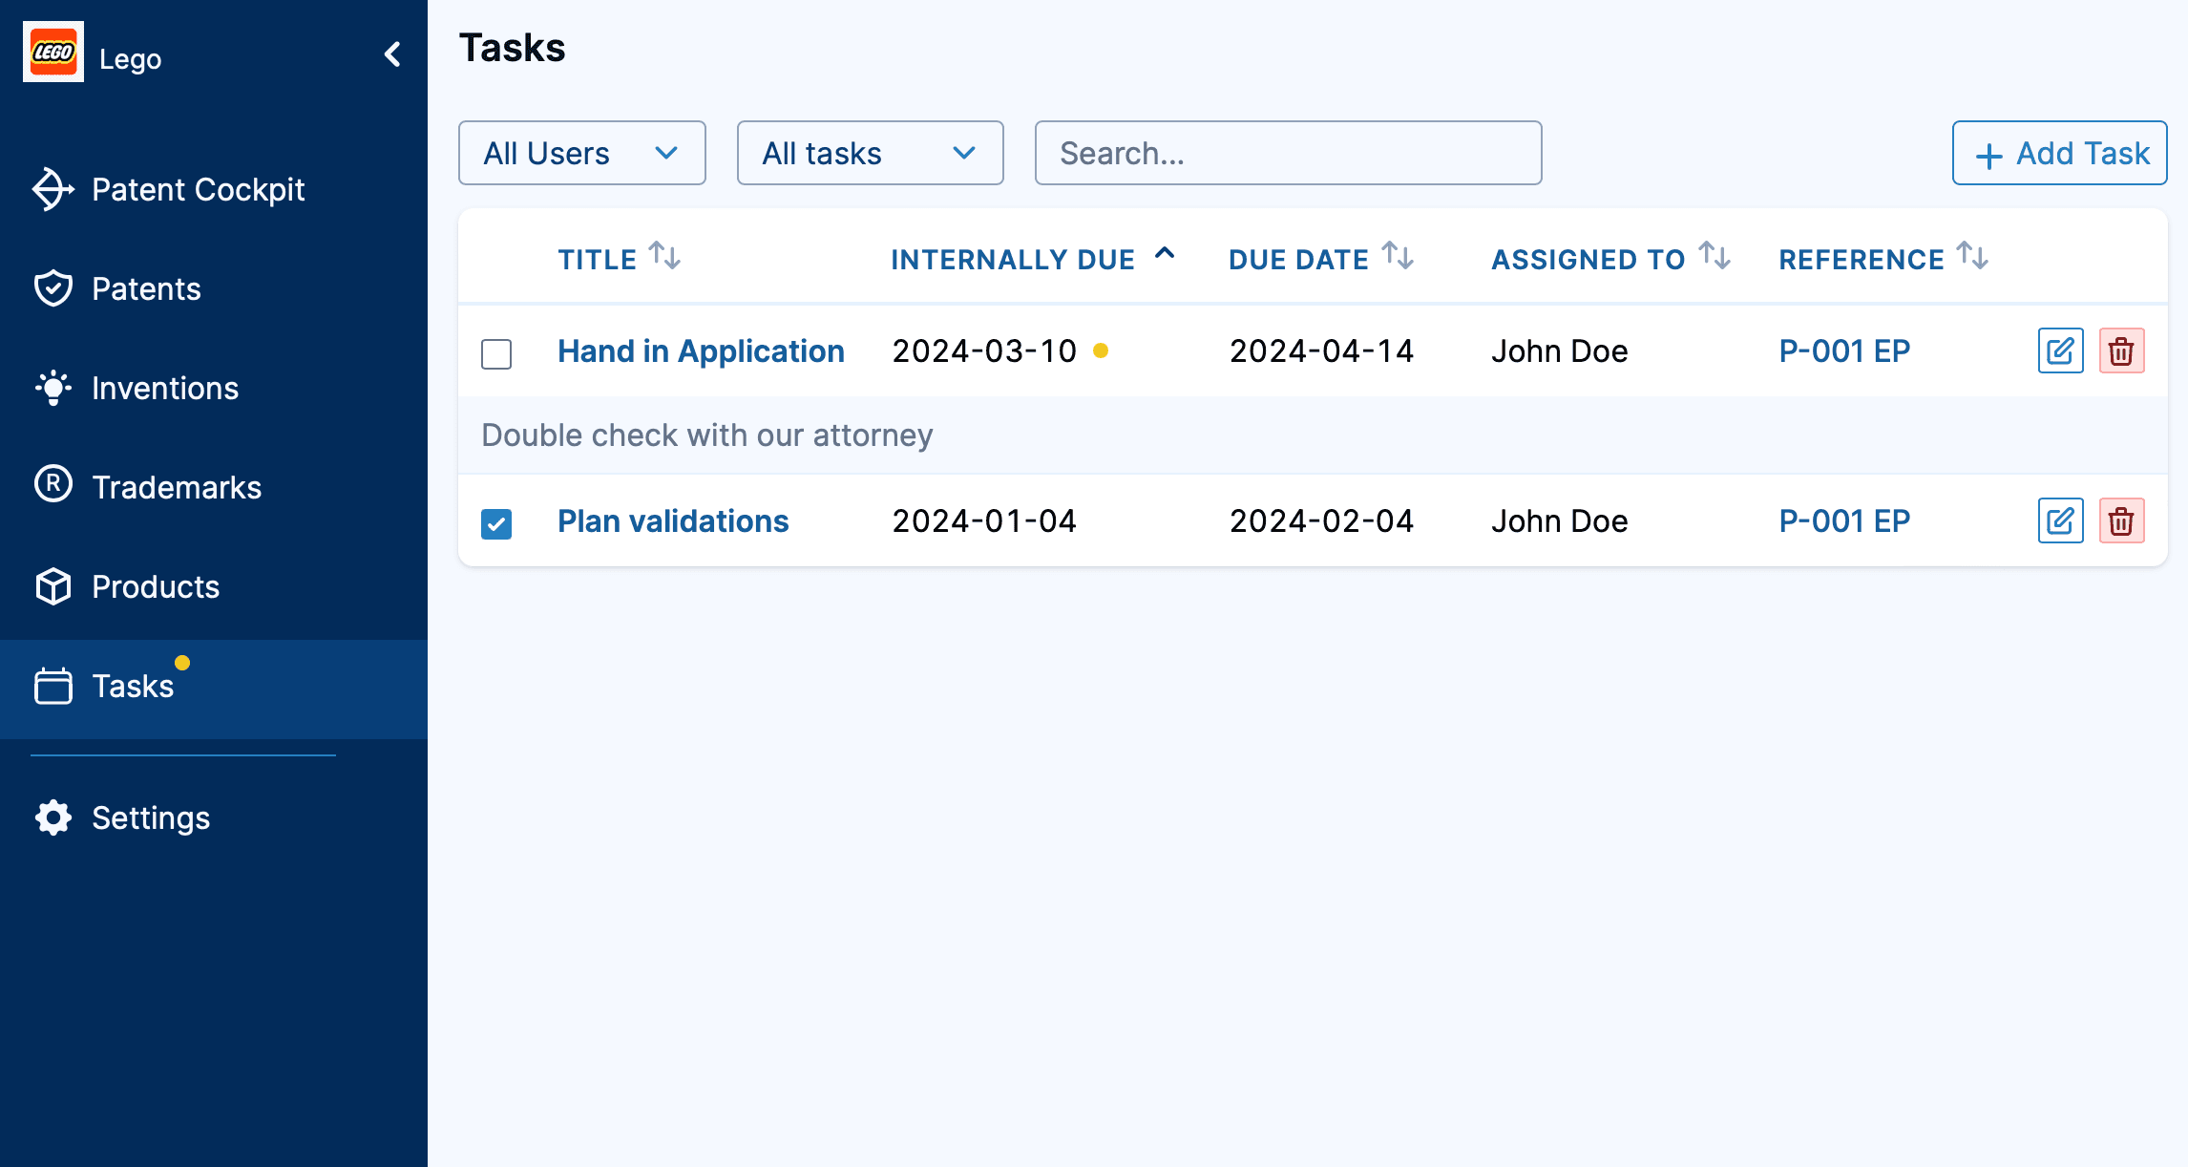This screenshot has height=1167, width=2188.
Task: Select the Patents shield icon
Action: 53,287
